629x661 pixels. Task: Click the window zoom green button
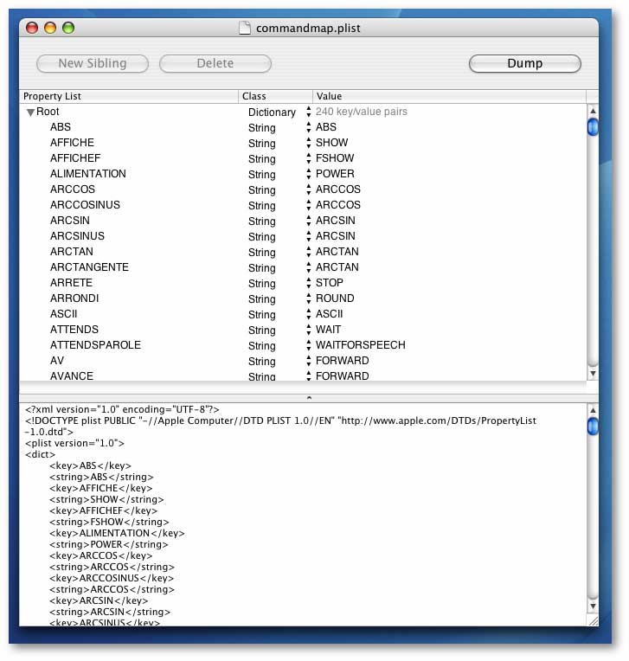coord(68,28)
